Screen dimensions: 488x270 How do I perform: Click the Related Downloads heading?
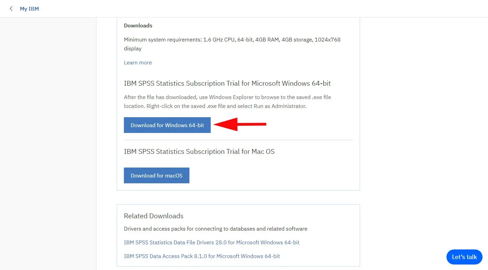point(154,216)
